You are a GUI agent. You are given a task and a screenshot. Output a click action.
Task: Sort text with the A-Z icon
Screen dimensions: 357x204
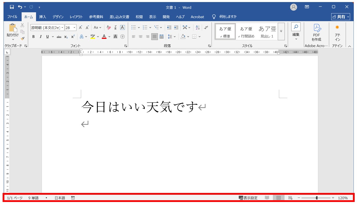pyautogui.click(x=198, y=28)
